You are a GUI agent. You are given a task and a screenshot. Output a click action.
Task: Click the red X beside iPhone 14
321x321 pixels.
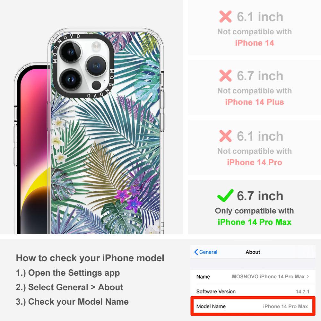tap(225, 17)
